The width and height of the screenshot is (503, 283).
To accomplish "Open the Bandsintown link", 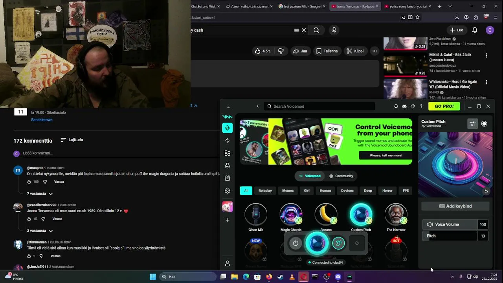I will (x=42, y=120).
